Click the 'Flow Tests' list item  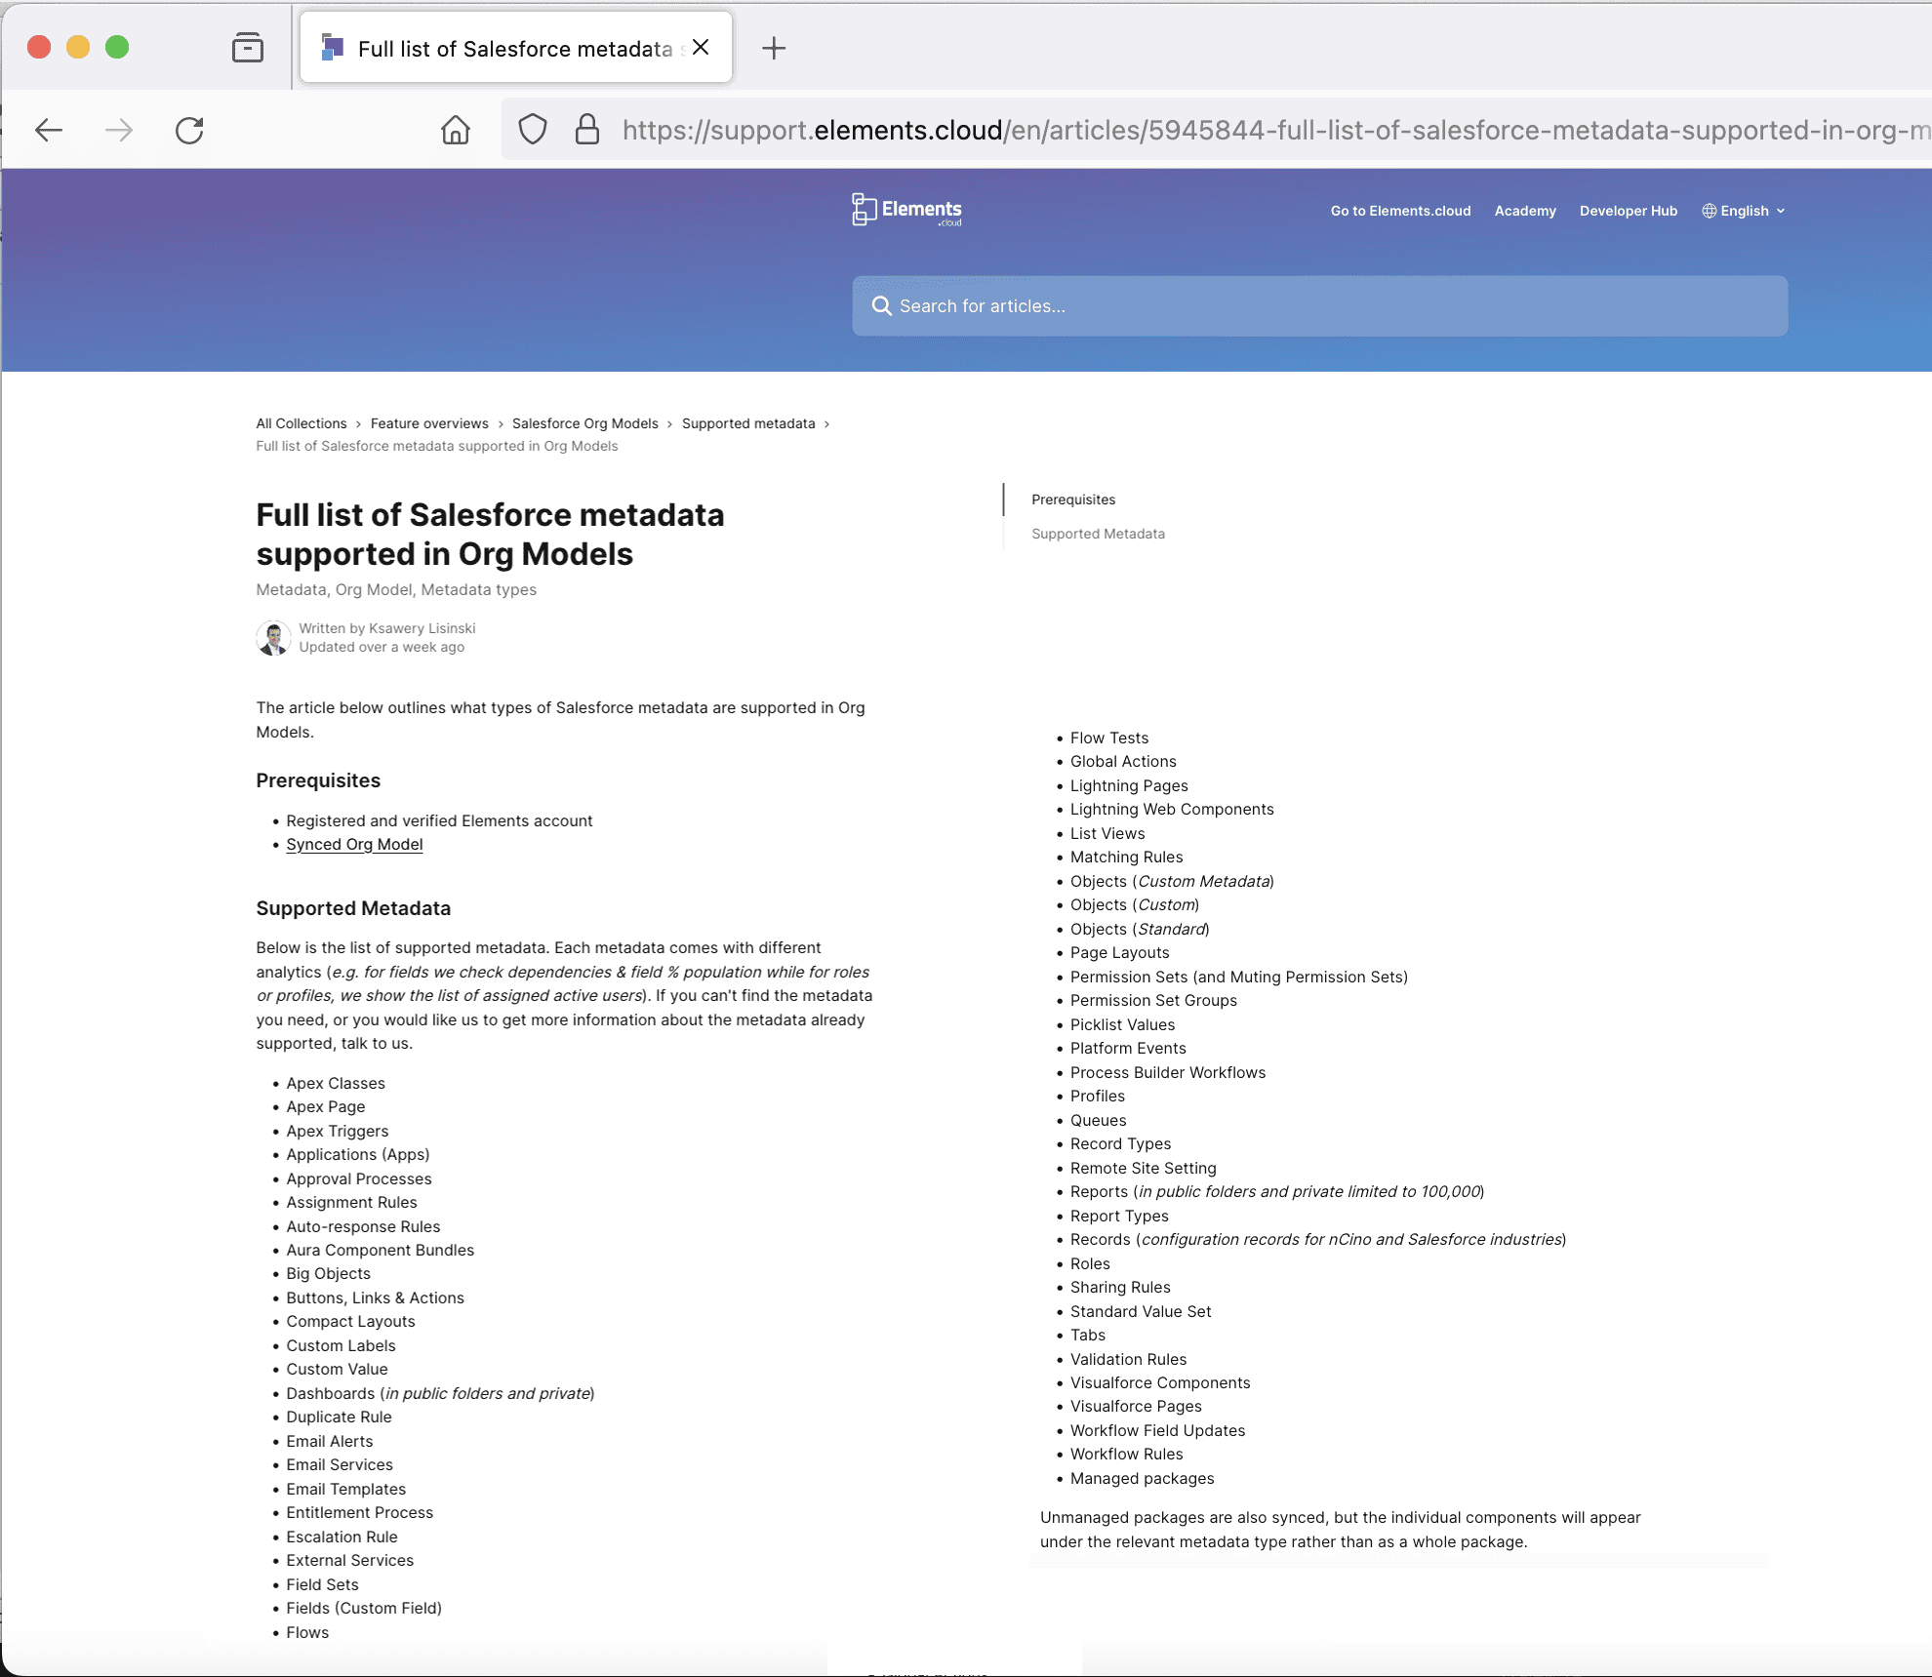coord(1109,738)
